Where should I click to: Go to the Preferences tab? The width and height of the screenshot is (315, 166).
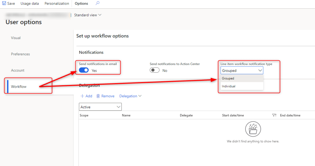click(20, 54)
